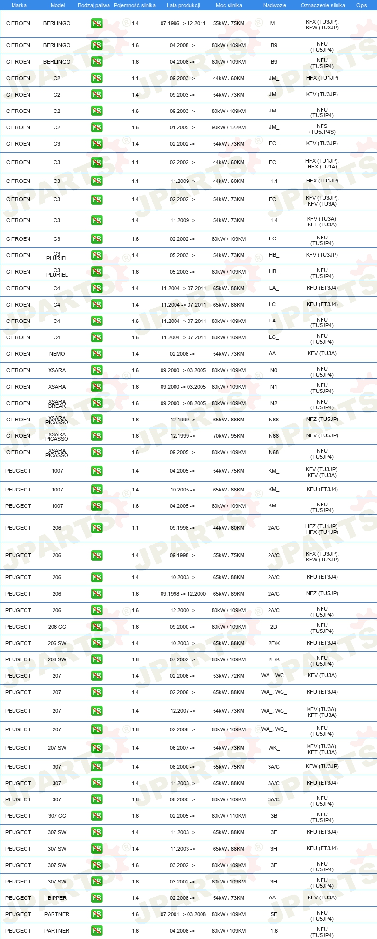Click fuel icon in Peugeot 1007 10.2005 row
Image resolution: width=377 pixels, height=939 pixels.
coord(96,490)
